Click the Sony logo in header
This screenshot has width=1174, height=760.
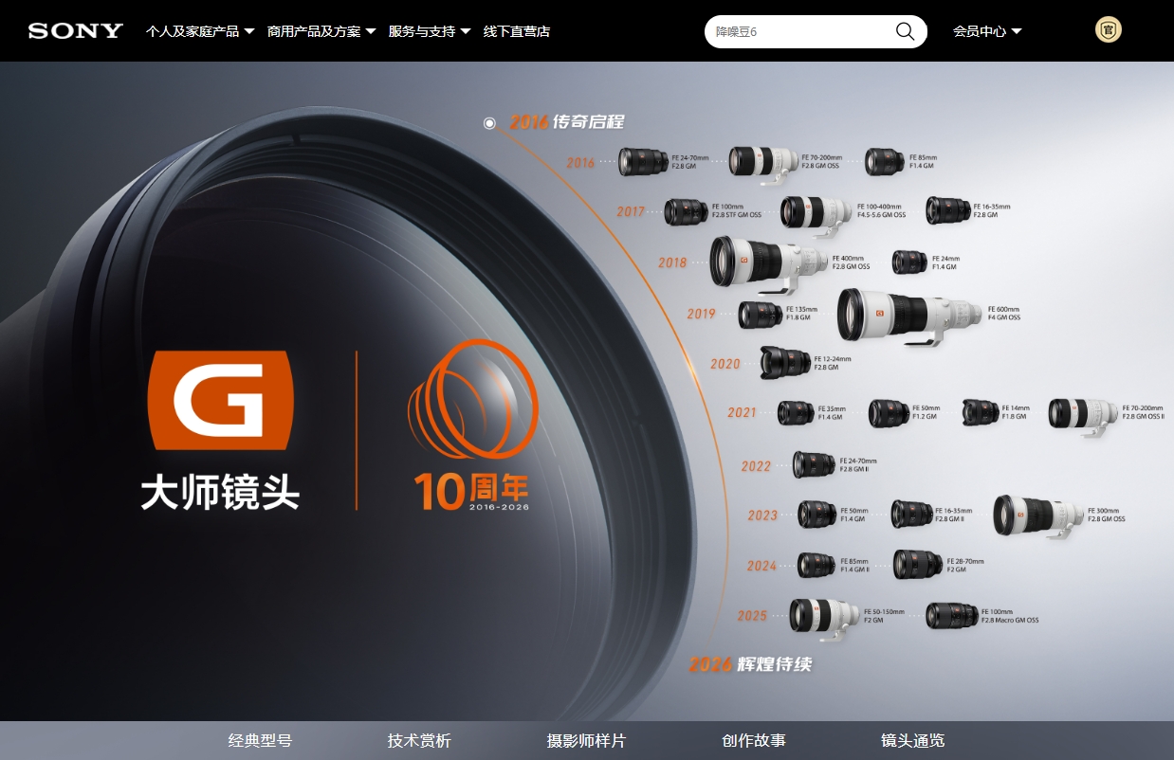coord(76,30)
